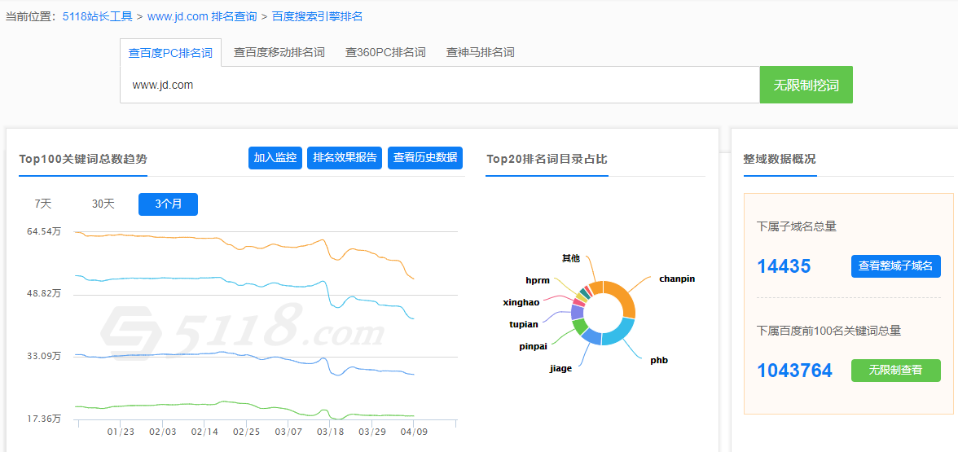
Task: Open 百度搜索引擎排名 breadcrumb link
Action: tap(317, 16)
